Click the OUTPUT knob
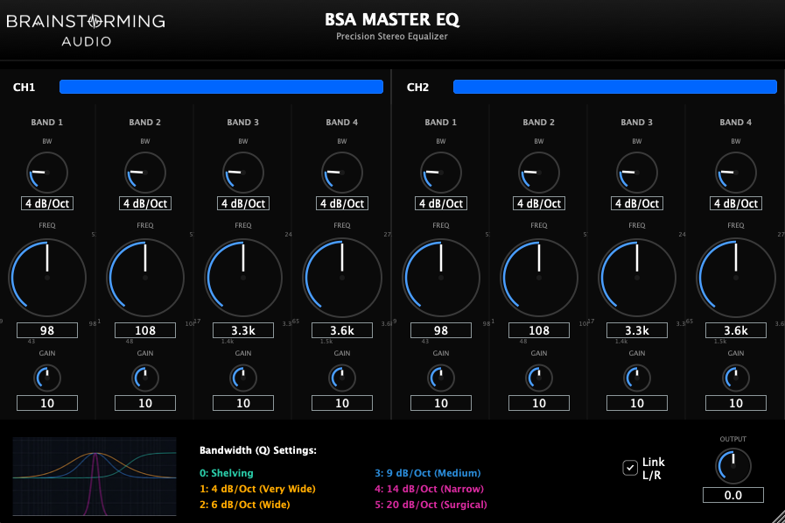This screenshot has height=523, width=785. [x=733, y=466]
